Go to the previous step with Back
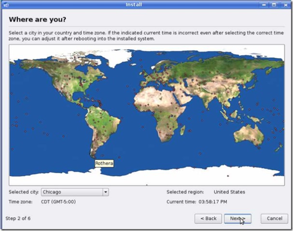This screenshot has width=293, height=231. coord(208,218)
